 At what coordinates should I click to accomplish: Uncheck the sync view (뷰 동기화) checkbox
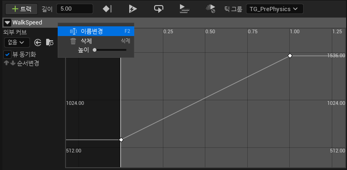click(x=8, y=55)
